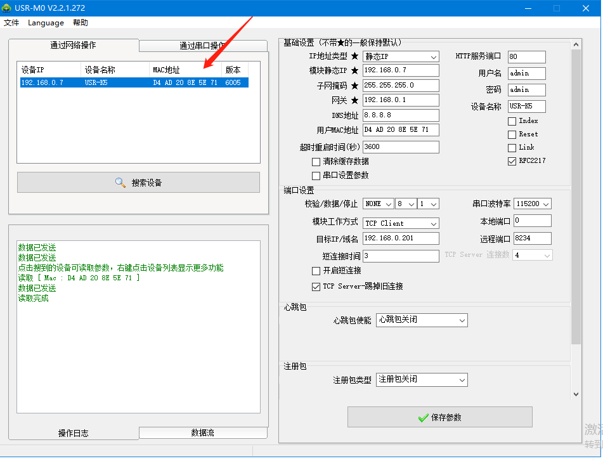This screenshot has height=461, width=603.
Task: Click the 目标IP/域名 input field
Action: tap(401, 238)
